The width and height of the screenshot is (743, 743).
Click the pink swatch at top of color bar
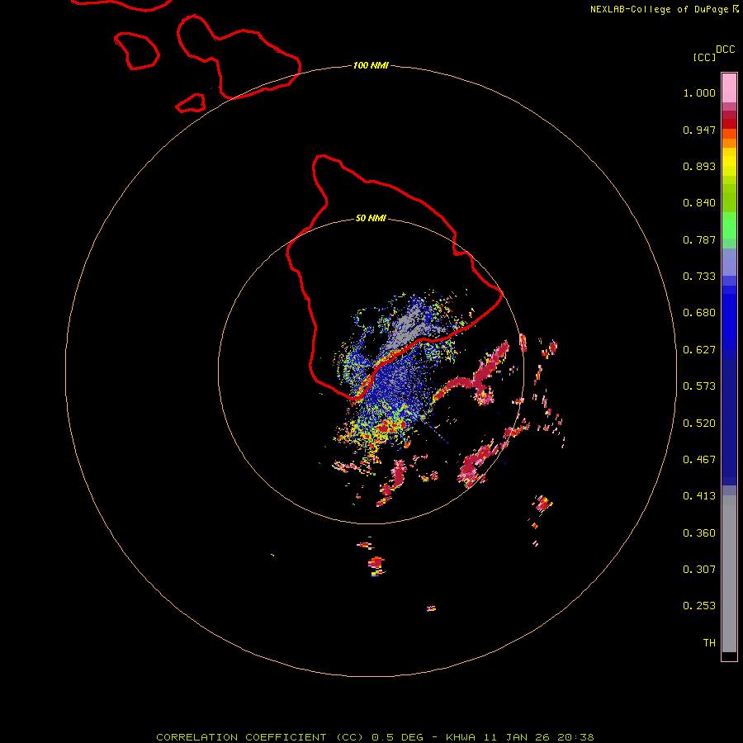click(x=729, y=88)
